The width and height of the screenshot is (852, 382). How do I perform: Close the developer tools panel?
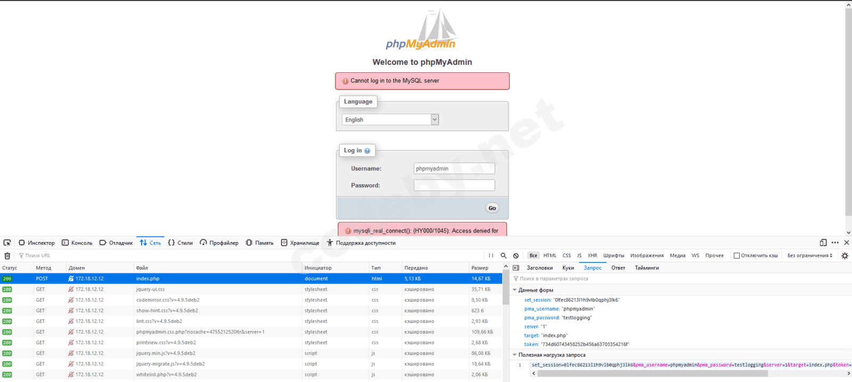[x=847, y=243]
